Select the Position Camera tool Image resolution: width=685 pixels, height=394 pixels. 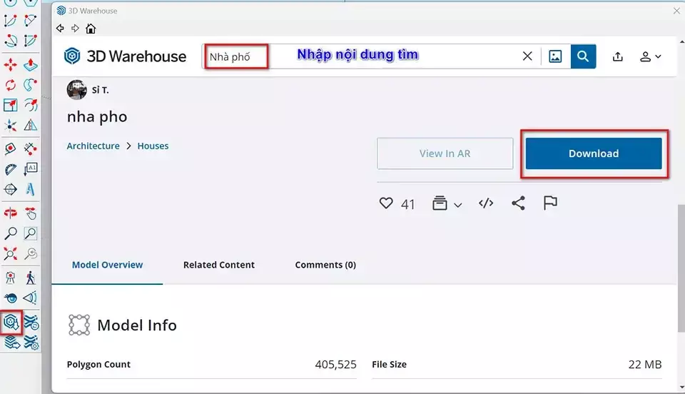click(11, 278)
